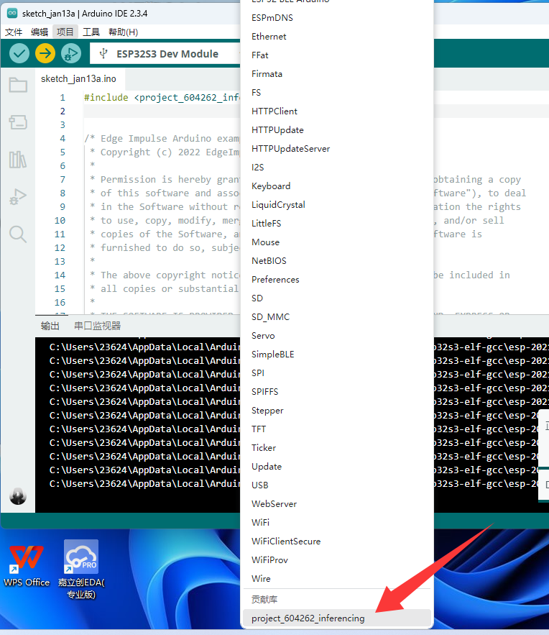549x635 pixels.
Task: Click the Upload arrow button
Action: pyautogui.click(x=45, y=53)
